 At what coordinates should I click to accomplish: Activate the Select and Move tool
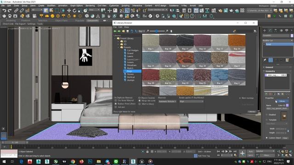pyautogui.click(x=69, y=11)
